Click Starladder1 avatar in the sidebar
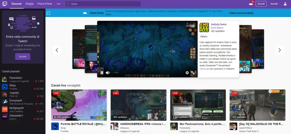This screenshot has height=134, width=291. click(5, 117)
